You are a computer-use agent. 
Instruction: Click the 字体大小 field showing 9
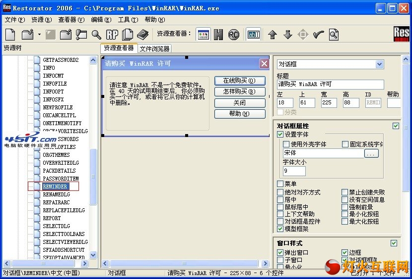pyautogui.click(x=294, y=171)
